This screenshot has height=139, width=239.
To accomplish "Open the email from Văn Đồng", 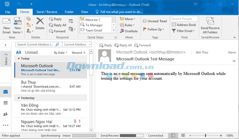I will coord(51,109).
